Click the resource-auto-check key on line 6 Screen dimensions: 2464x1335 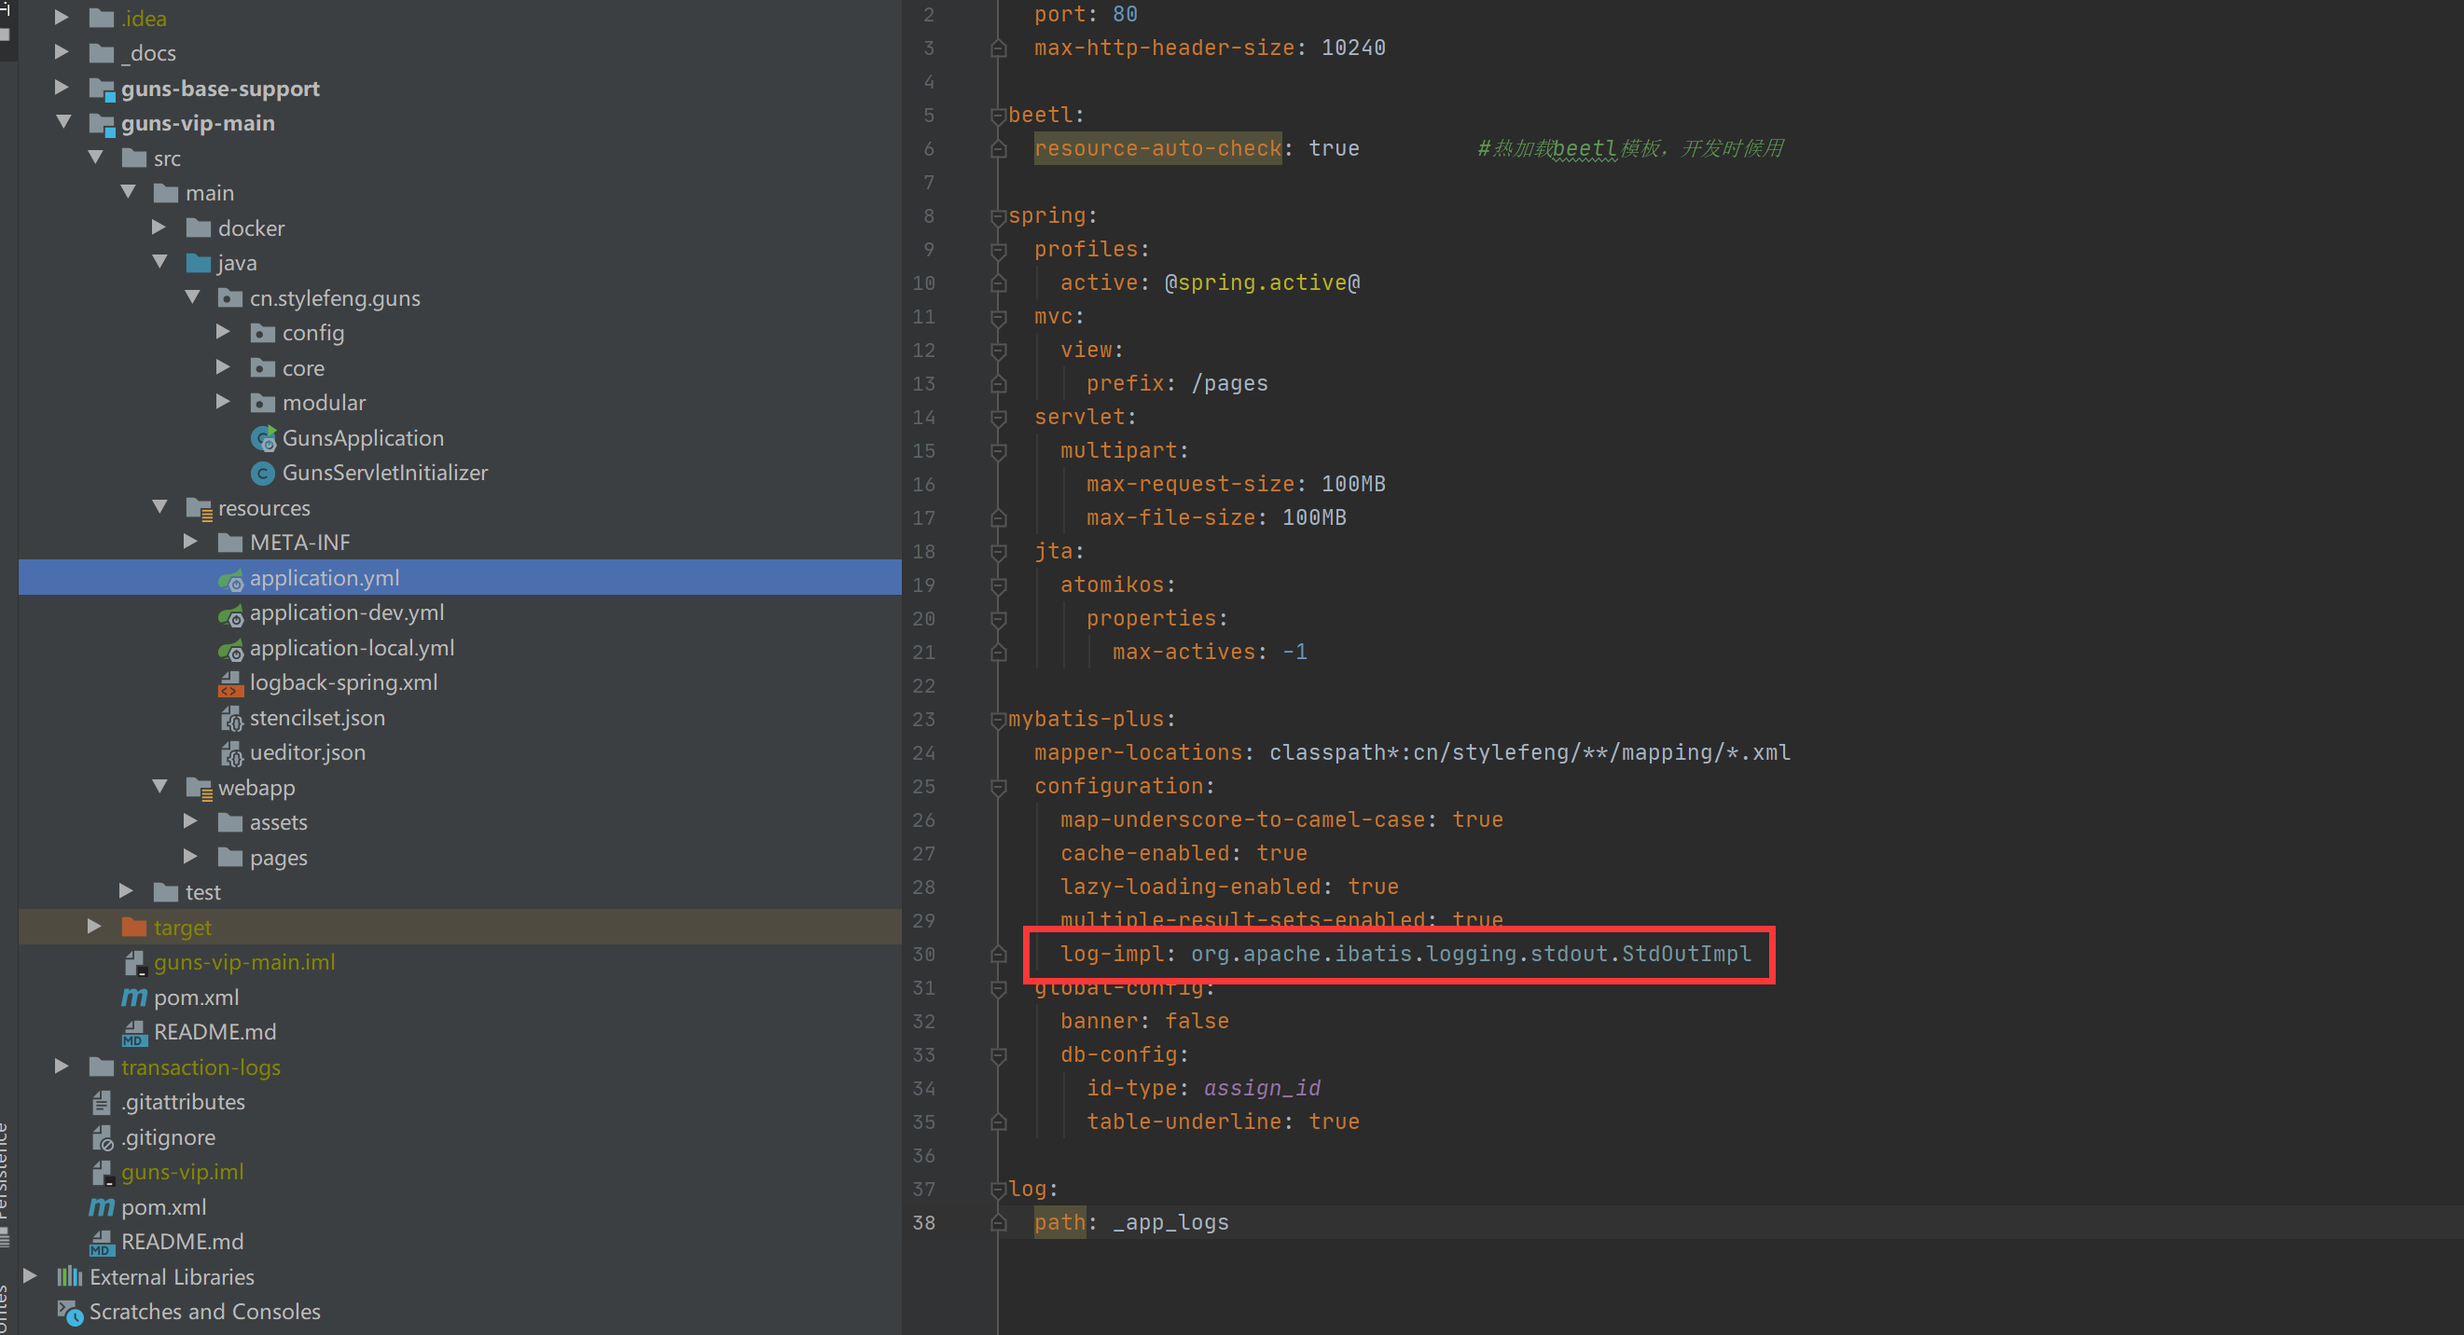1157,148
